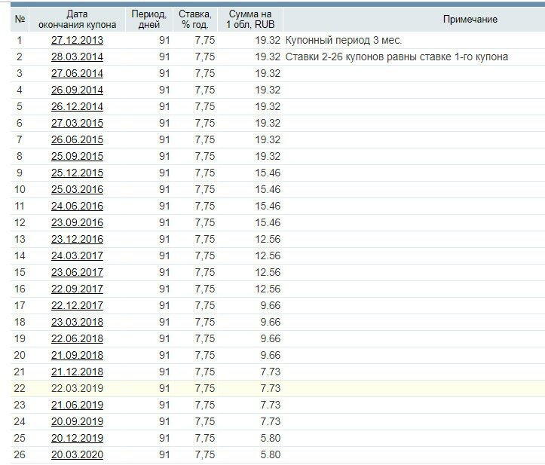Open the 23.12.2016 coupon end date
The image size is (545, 465).
(77, 239)
